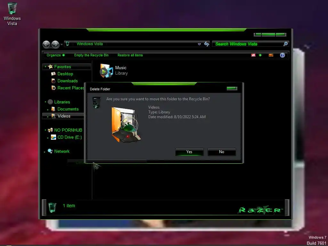328x246 pixels.
Task: Open Desktop in Favorites
Action: (65, 74)
